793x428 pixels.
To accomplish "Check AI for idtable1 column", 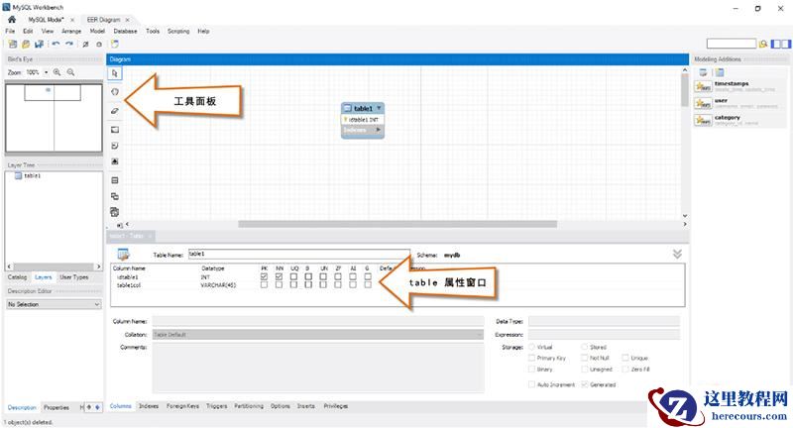I will 353,276.
